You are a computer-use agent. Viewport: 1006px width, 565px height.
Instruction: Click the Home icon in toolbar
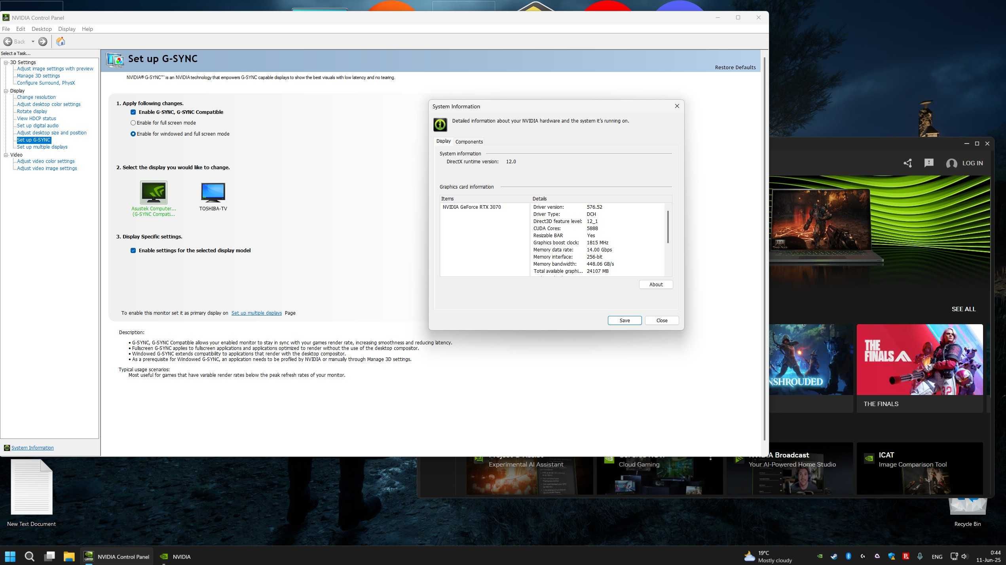(x=61, y=42)
